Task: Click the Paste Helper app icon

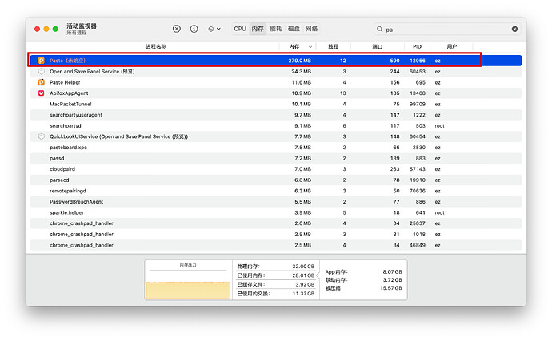Action: click(x=41, y=82)
